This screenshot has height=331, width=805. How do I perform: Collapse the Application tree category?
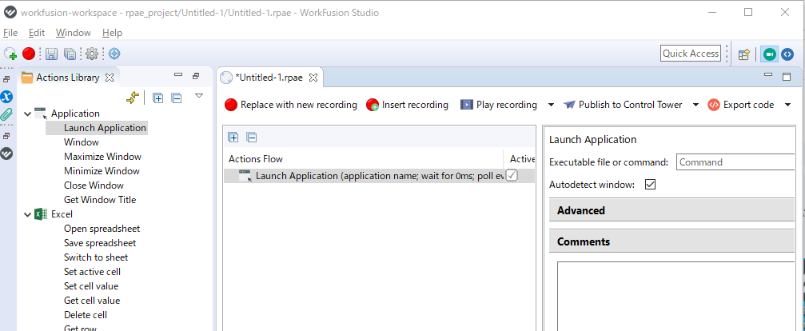tap(28, 114)
